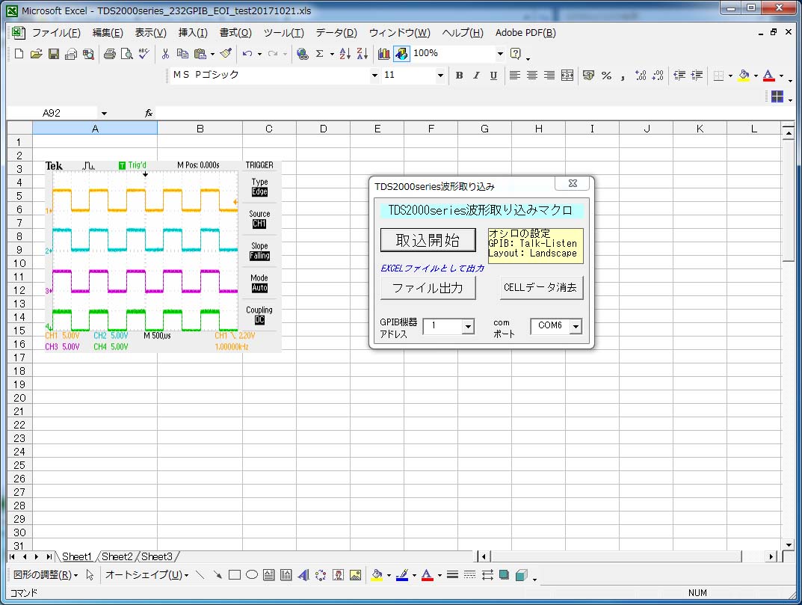Screen dimensions: 802x605
Task: Insert WordArt from the drawing toolbar
Action: click(303, 575)
